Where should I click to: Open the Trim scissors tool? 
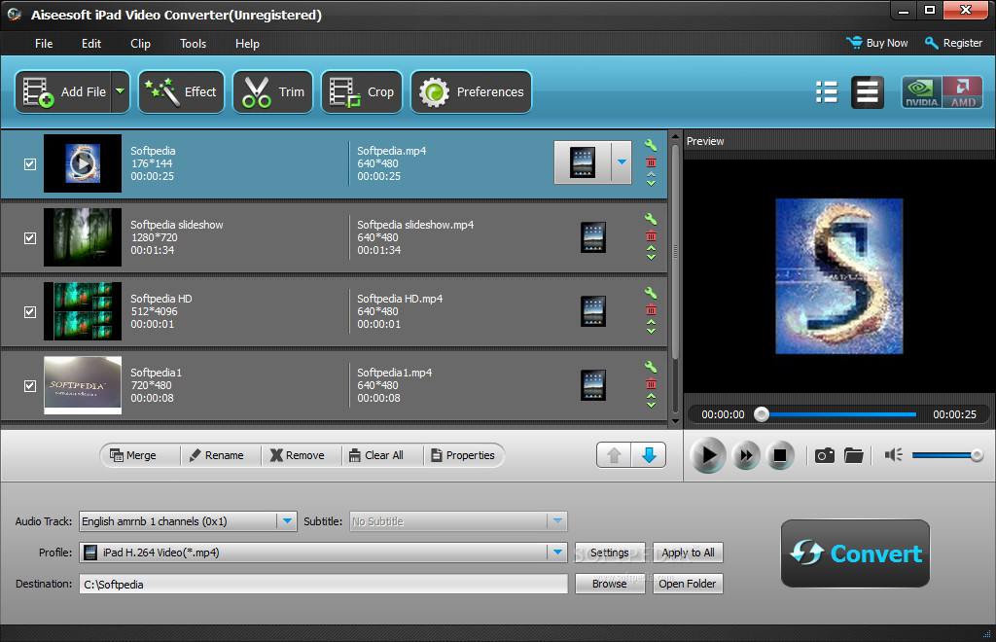(273, 92)
